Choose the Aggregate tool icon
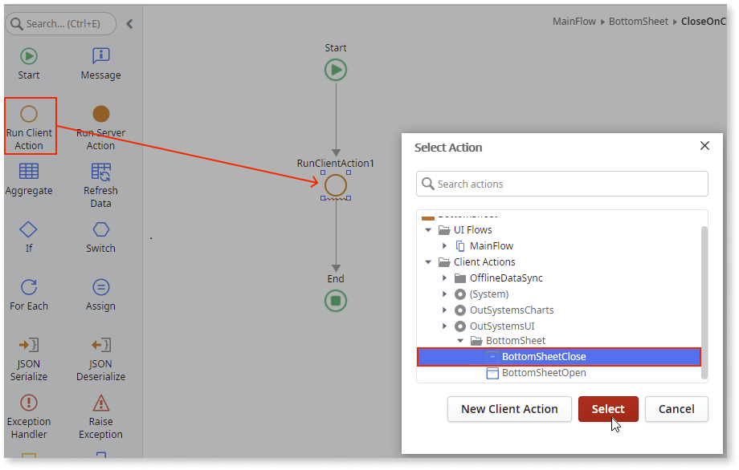The image size is (739, 470). point(29,172)
